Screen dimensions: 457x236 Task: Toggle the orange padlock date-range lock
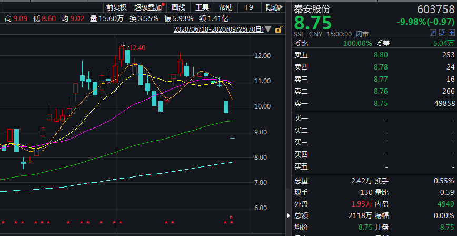[x=278, y=29]
